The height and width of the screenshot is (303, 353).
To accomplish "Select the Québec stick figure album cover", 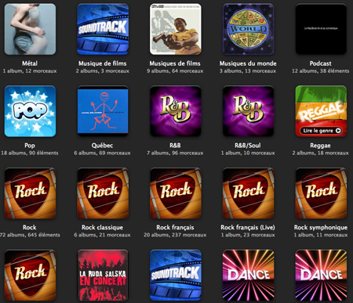I will point(103,111).
